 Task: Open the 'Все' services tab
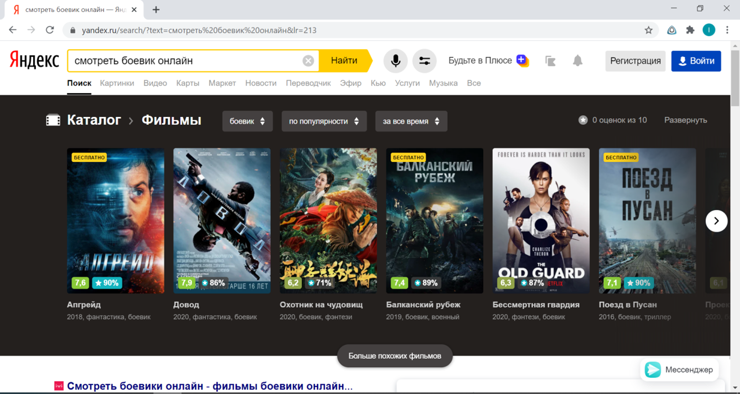coord(474,83)
